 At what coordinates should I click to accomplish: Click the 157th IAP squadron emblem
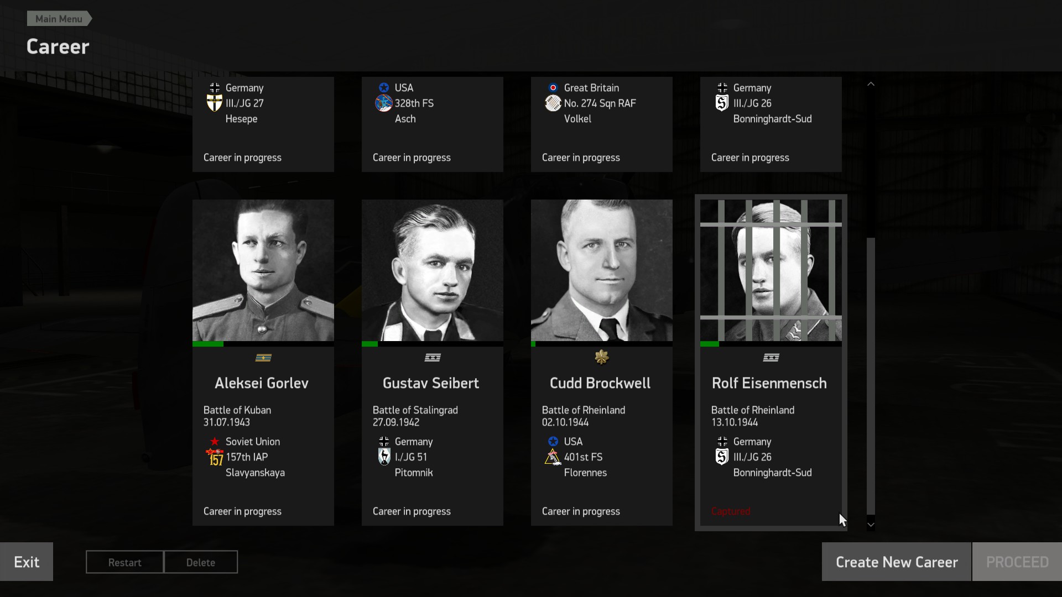pos(214,457)
